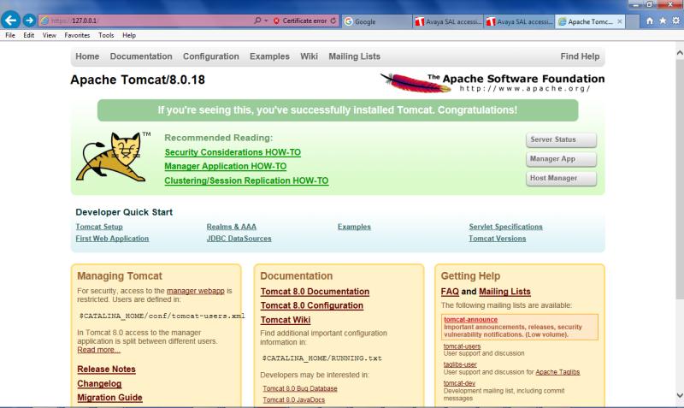This screenshot has width=684, height=408.
Task: Open Examples in Tomcat navigation bar
Action: pos(269,56)
